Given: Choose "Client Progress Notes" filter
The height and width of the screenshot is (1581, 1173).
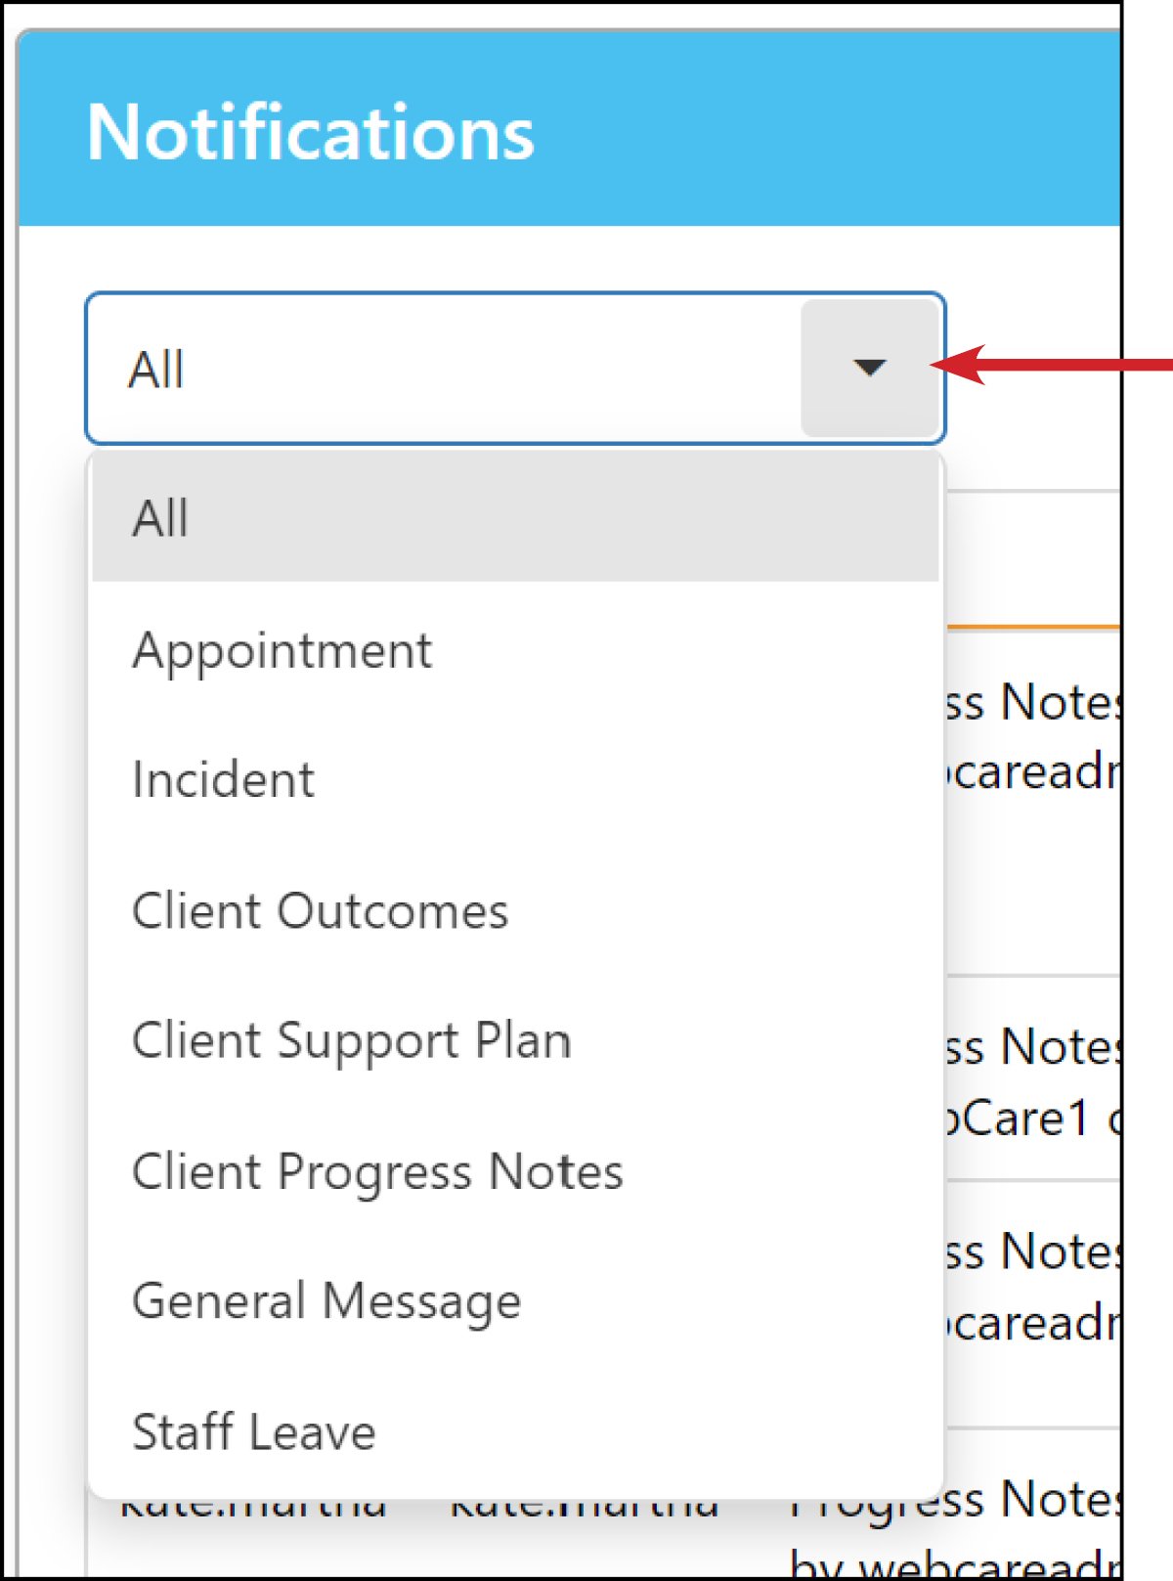Looking at the screenshot, I should tap(376, 1171).
